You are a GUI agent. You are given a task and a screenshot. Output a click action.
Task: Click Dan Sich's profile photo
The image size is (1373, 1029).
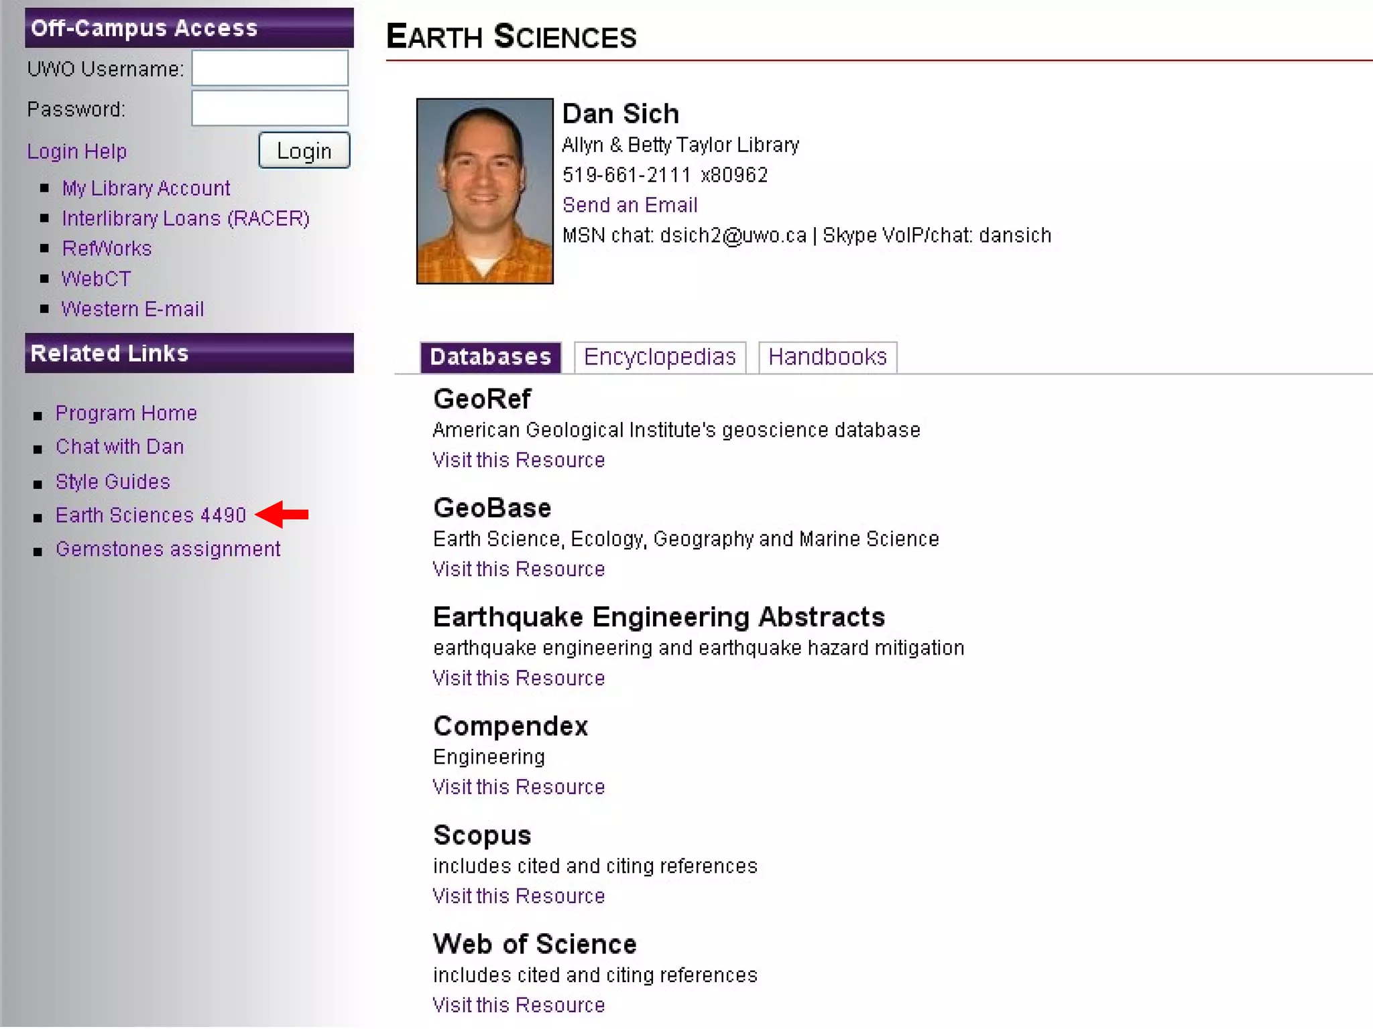tap(484, 191)
